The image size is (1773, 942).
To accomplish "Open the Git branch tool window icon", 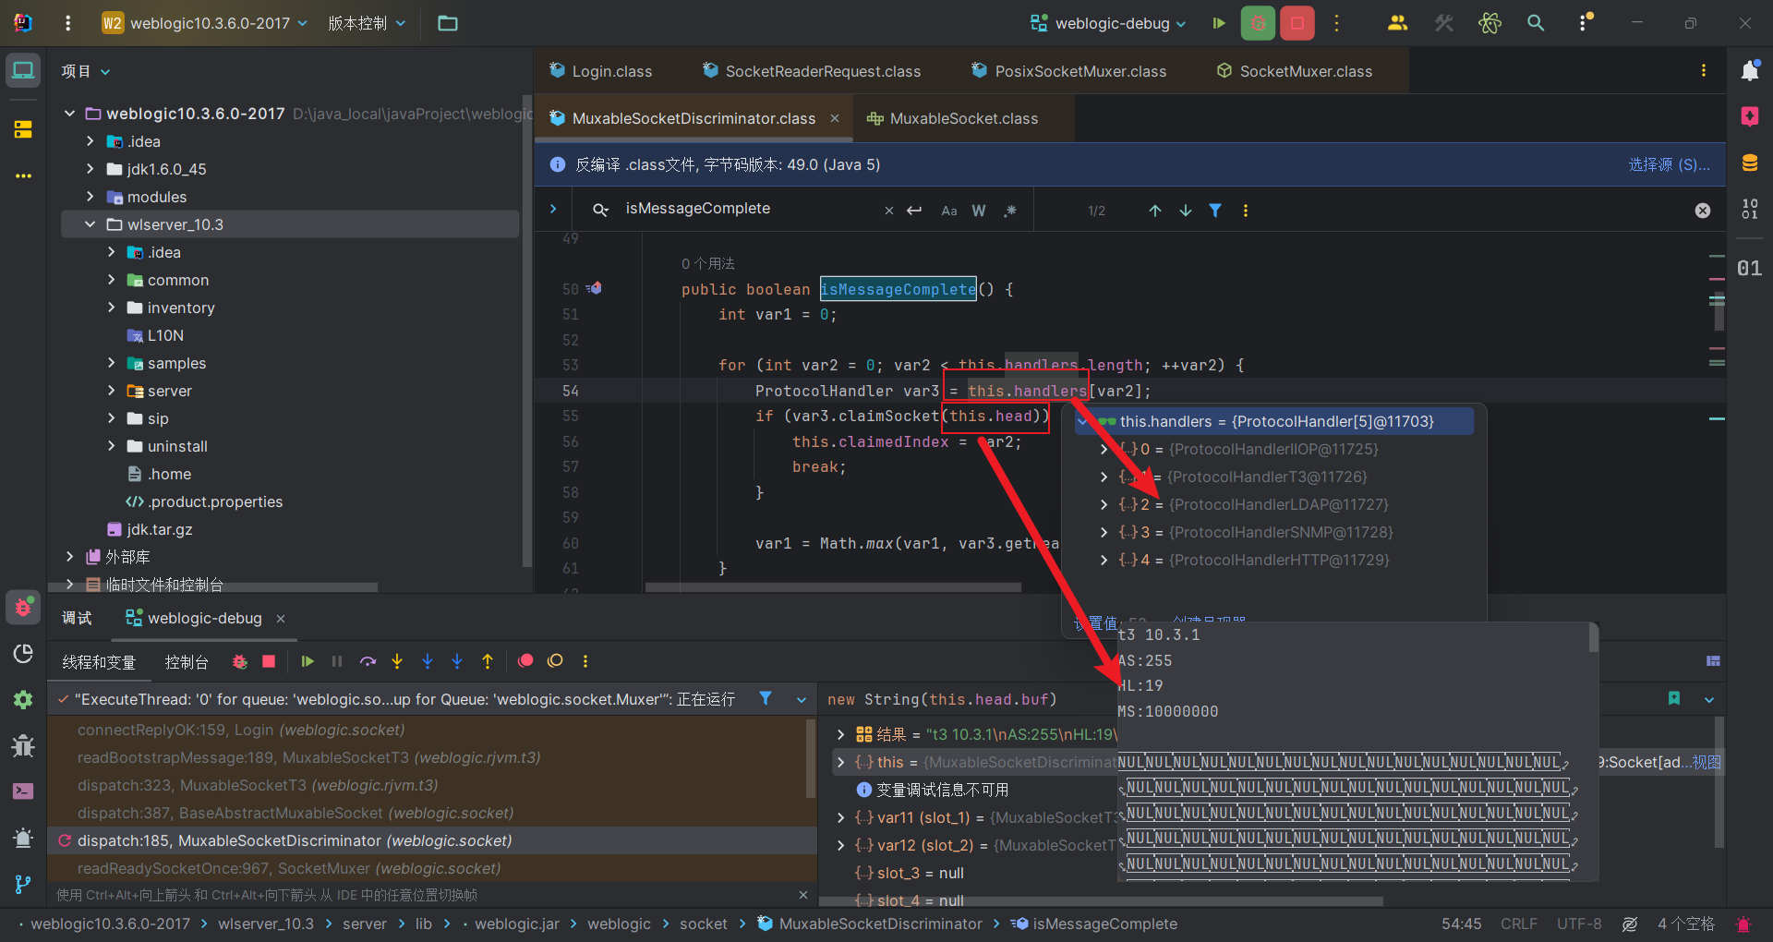I will click(23, 884).
